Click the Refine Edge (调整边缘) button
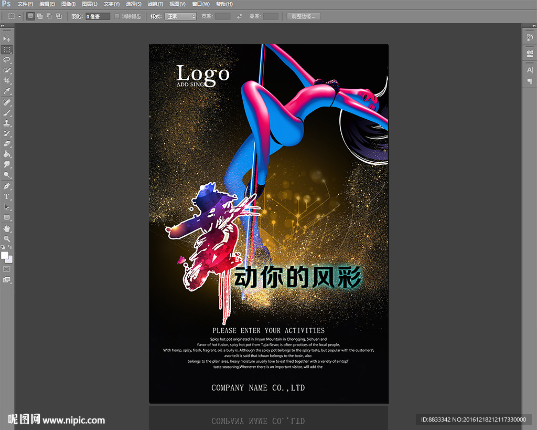 [x=304, y=16]
